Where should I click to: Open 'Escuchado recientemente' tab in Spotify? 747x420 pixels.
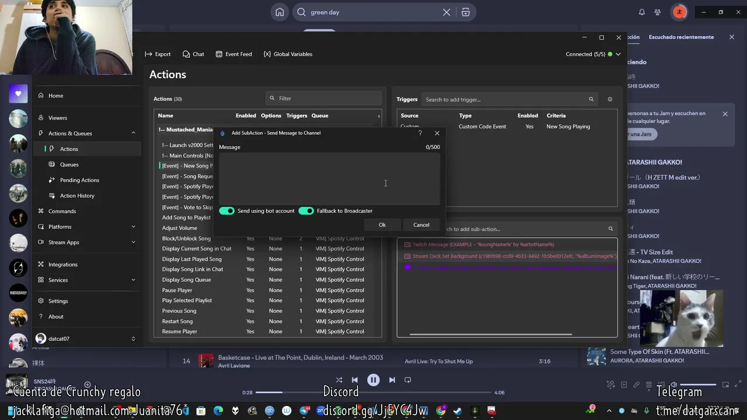pos(681,37)
